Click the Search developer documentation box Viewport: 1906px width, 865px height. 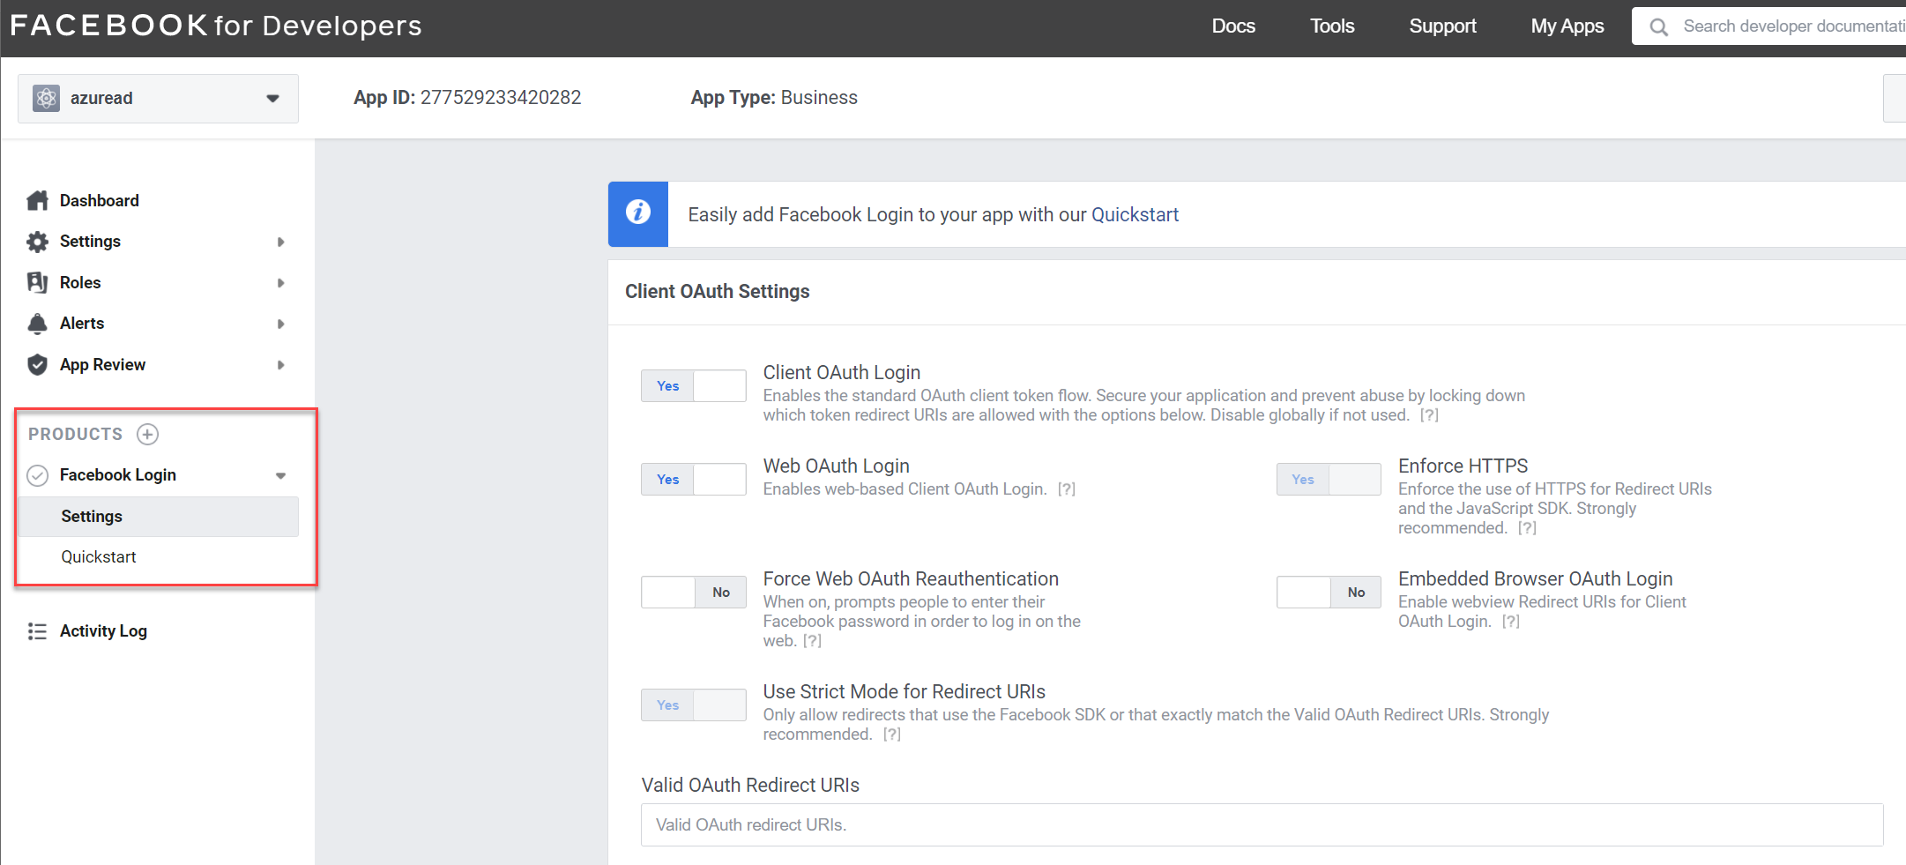(x=1768, y=26)
